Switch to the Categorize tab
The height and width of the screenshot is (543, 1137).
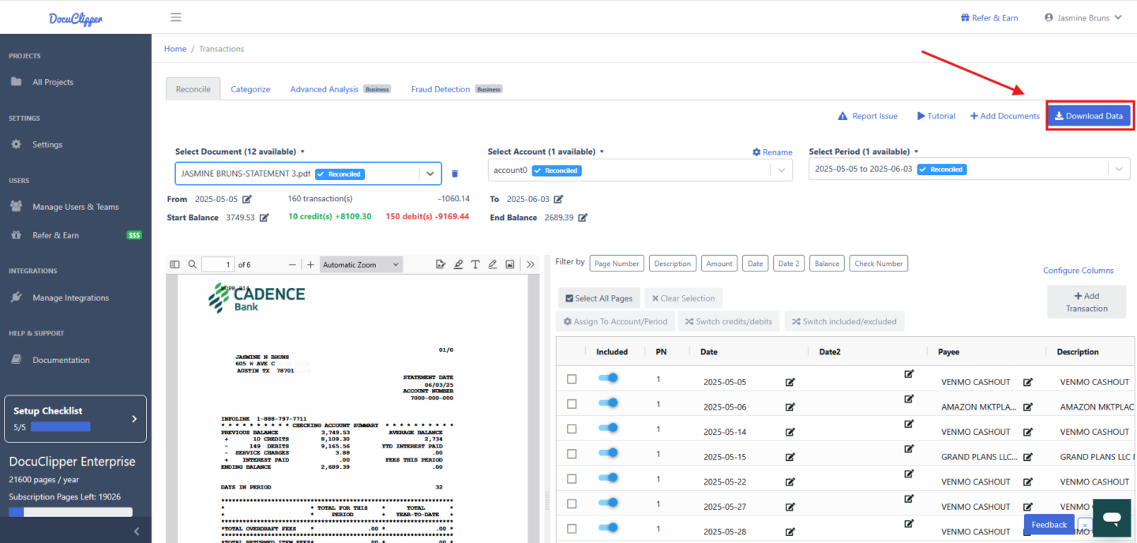click(x=250, y=89)
